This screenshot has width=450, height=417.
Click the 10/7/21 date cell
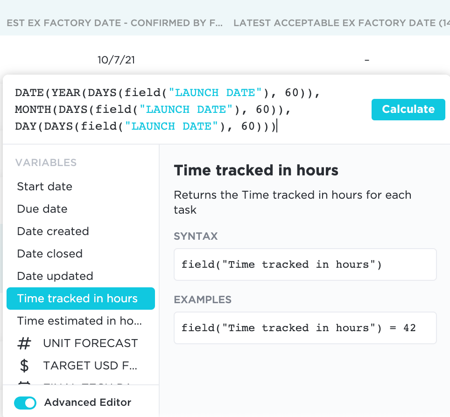(x=117, y=60)
